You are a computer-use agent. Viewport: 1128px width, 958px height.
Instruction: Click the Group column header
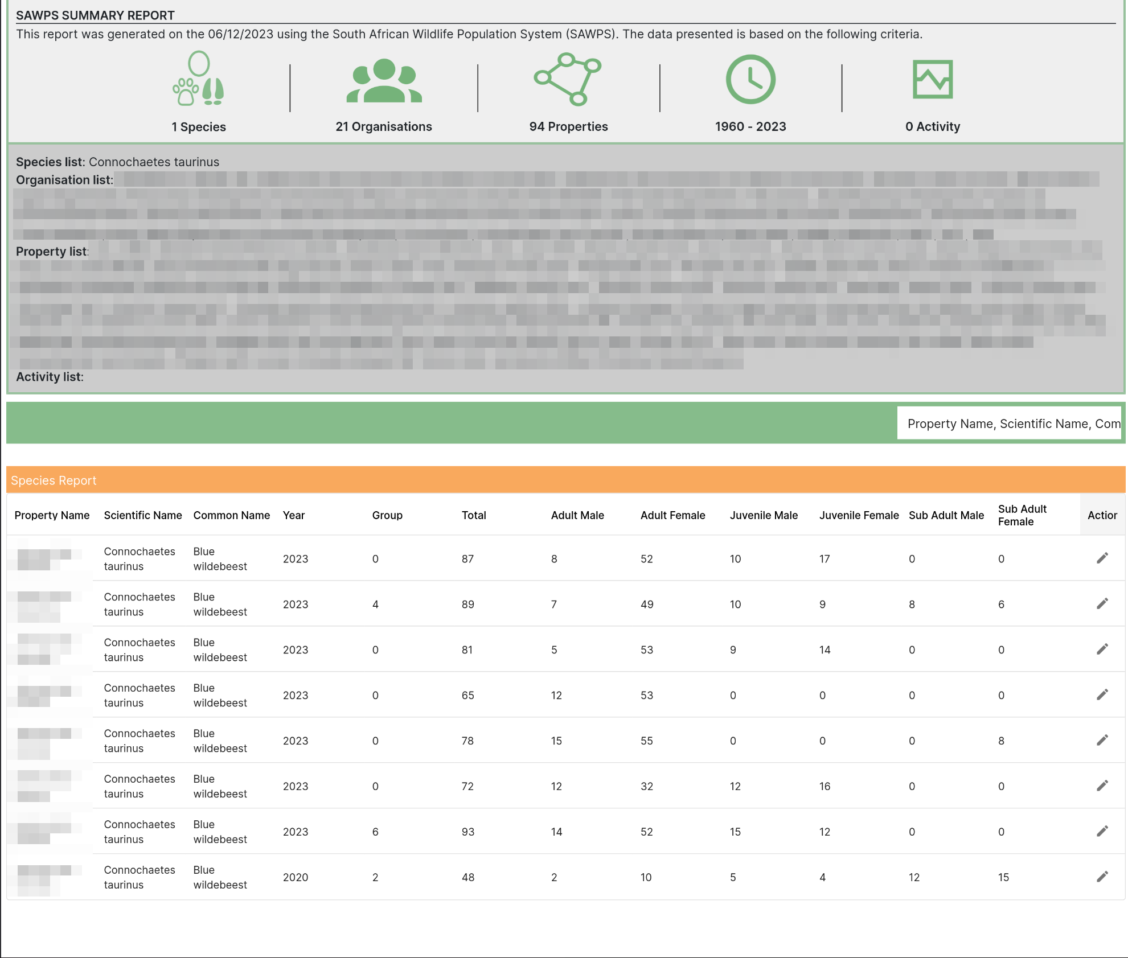click(x=387, y=515)
